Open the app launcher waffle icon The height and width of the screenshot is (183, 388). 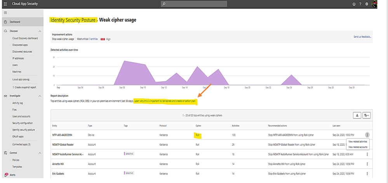pos(5,4)
